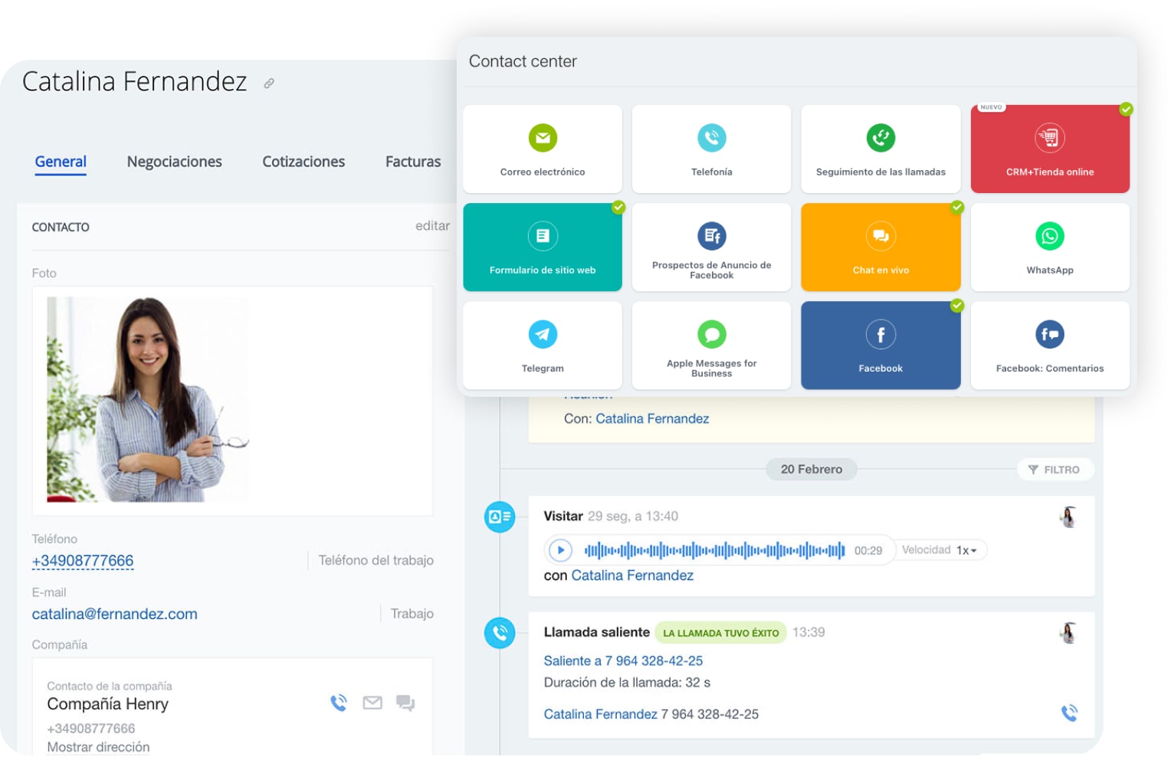Toggle the connected CRM+Tienda online tile
The height and width of the screenshot is (783, 1174).
pyautogui.click(x=1049, y=149)
